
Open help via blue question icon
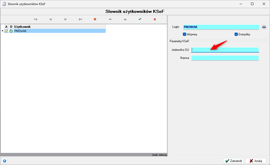tap(5, 161)
